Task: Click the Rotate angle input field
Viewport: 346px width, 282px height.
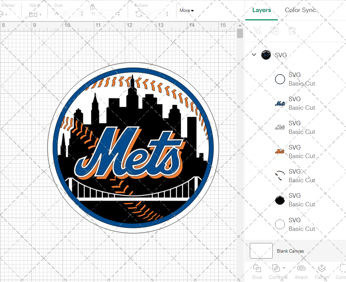Action: coord(155,14)
